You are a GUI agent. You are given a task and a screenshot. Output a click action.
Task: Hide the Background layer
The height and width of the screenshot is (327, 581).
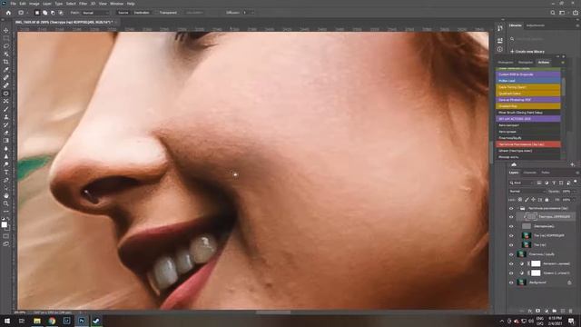[511, 282]
